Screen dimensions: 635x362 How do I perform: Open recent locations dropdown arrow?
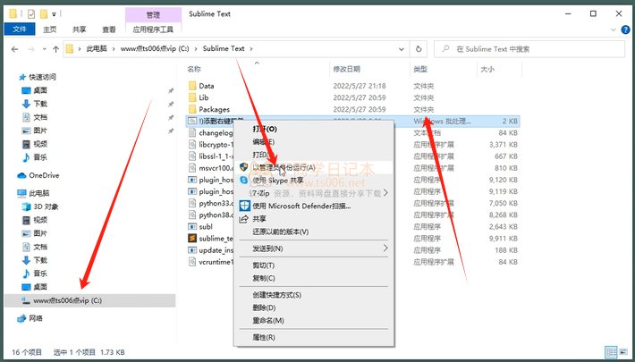(44, 49)
